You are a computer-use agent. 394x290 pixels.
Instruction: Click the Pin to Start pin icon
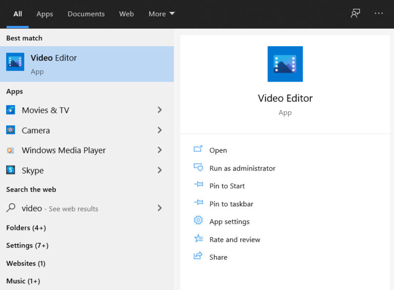point(199,184)
